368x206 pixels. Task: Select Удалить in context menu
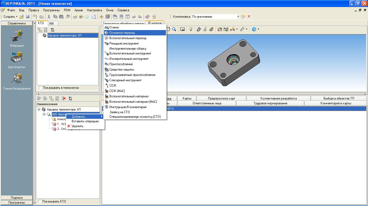(85, 126)
